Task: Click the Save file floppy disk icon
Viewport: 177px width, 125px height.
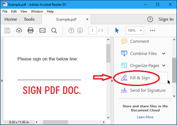Action: pos(7,31)
